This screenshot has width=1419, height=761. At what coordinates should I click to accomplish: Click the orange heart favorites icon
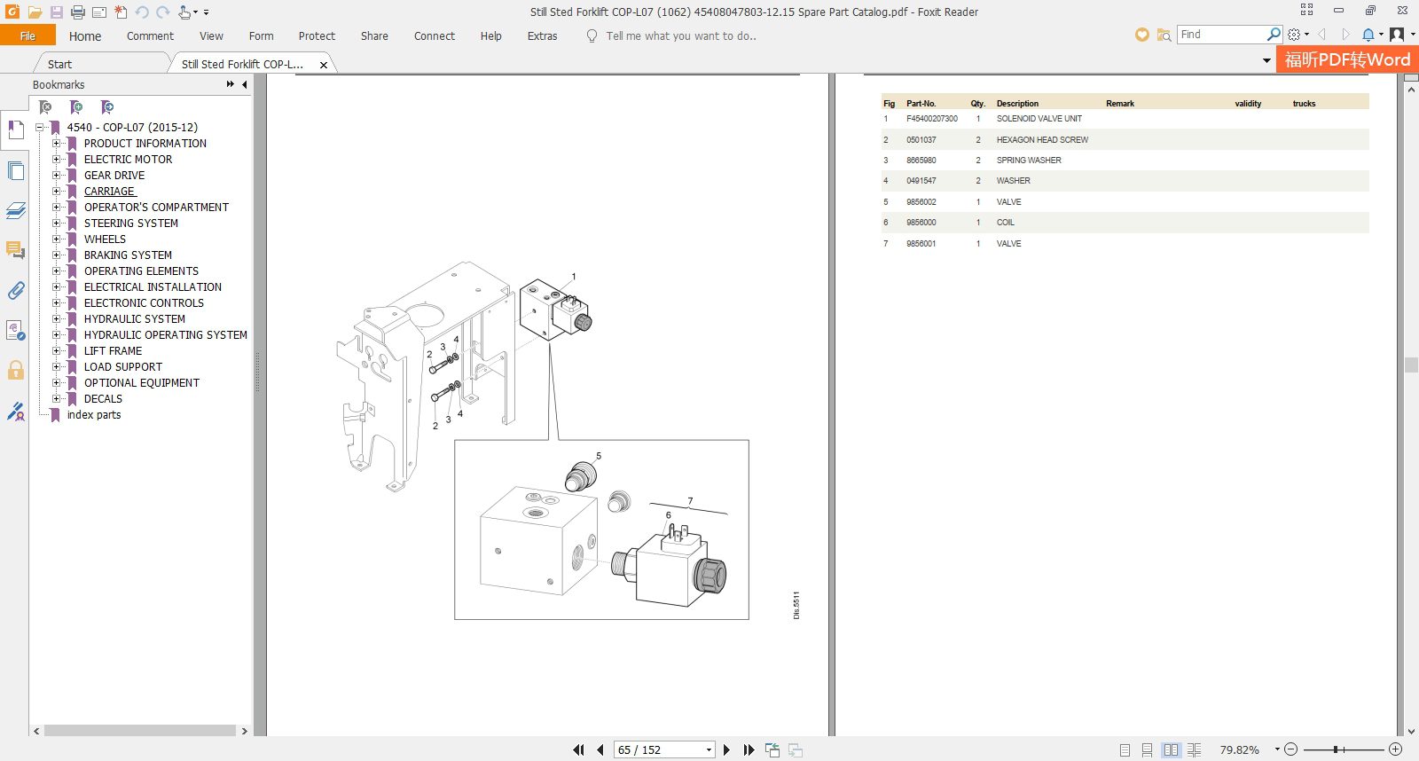tap(1141, 35)
